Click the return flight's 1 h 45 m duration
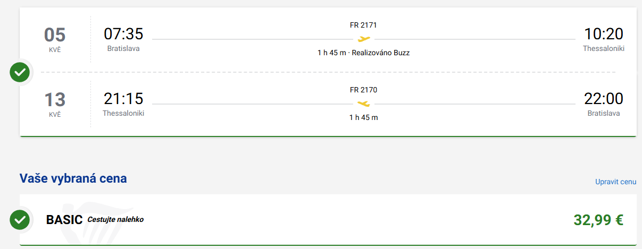642x249 pixels. point(363,117)
